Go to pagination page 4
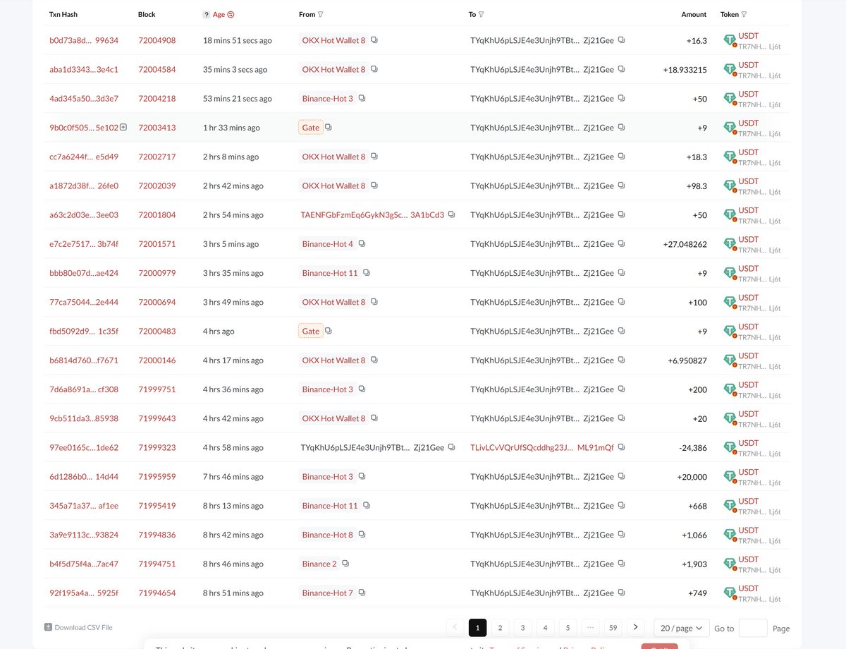 coord(545,628)
